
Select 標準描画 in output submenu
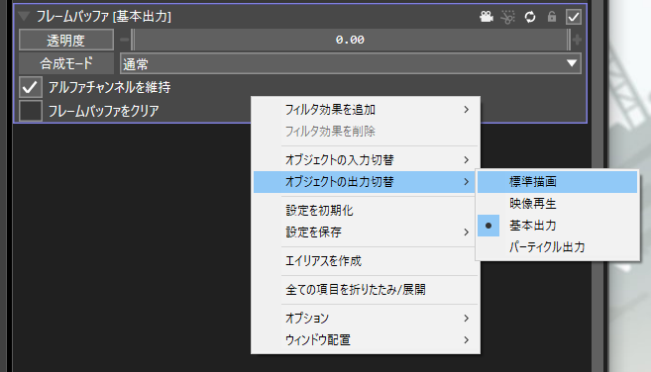(x=557, y=182)
